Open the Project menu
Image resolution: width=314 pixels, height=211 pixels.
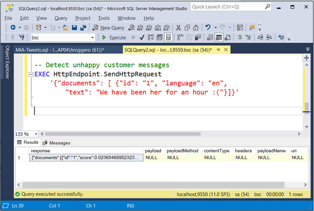83,18
